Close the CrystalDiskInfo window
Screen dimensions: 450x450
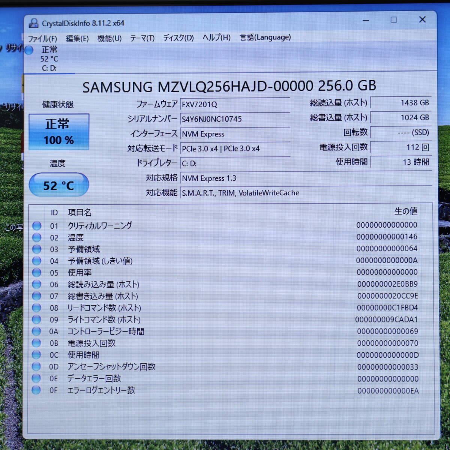422,19
